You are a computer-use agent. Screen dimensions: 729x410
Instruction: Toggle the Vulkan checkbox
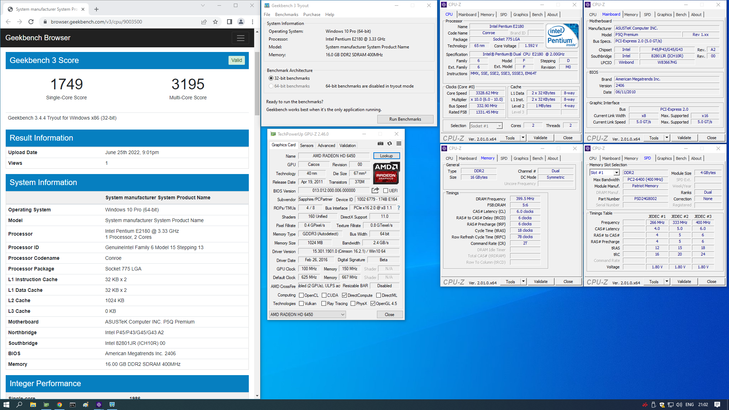tap(301, 304)
